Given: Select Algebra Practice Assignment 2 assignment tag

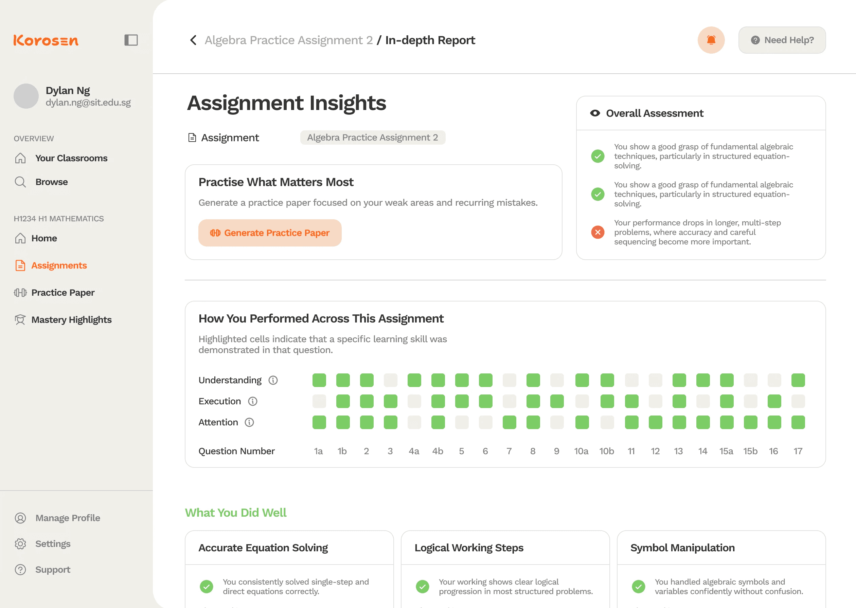Looking at the screenshot, I should click(x=372, y=137).
